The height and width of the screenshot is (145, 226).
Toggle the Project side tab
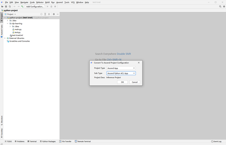1,17
